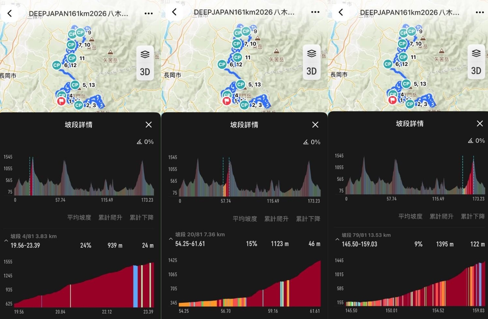
Task: Go back using left panel's back arrow
Action: click(10, 13)
